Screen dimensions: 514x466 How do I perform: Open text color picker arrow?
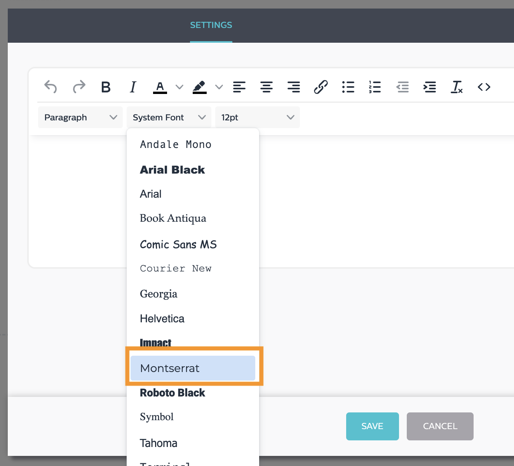[179, 87]
